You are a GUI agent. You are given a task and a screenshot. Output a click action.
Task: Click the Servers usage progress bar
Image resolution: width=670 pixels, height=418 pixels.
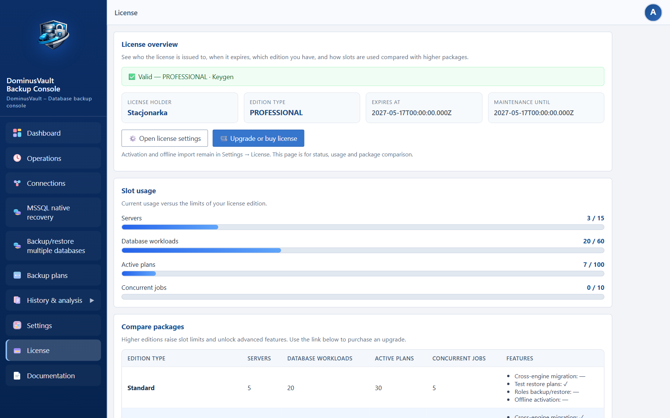tap(363, 227)
